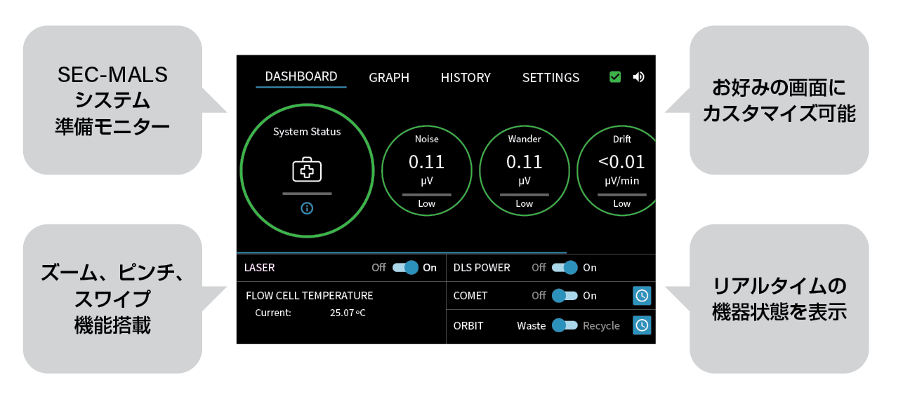Select the Noise gauge circle
Screen dimensions: 903x401
tap(426, 172)
